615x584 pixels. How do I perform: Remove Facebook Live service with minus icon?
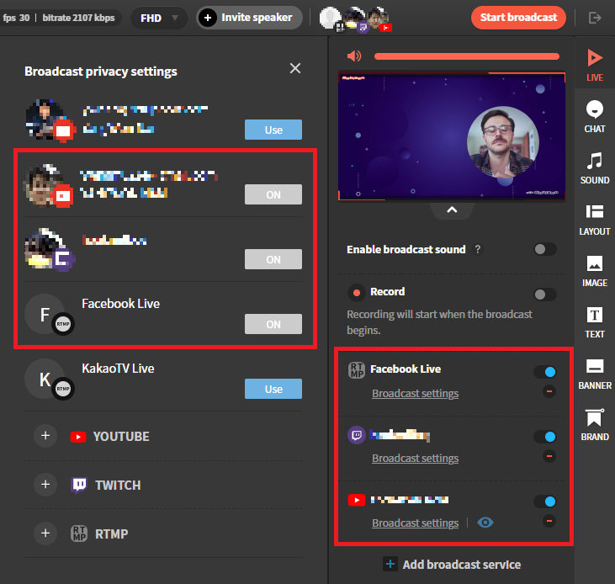[549, 391]
